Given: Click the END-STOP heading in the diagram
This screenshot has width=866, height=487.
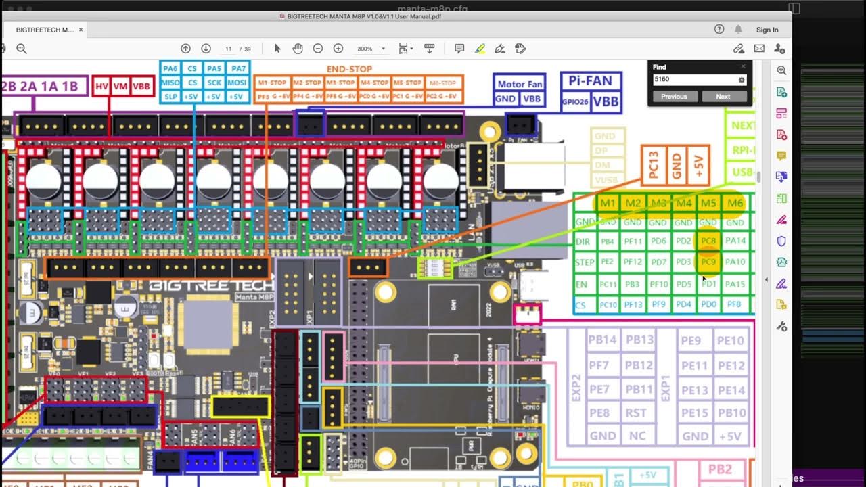Looking at the screenshot, I should point(349,69).
